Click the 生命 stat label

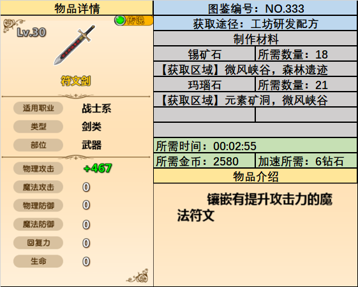(38, 261)
